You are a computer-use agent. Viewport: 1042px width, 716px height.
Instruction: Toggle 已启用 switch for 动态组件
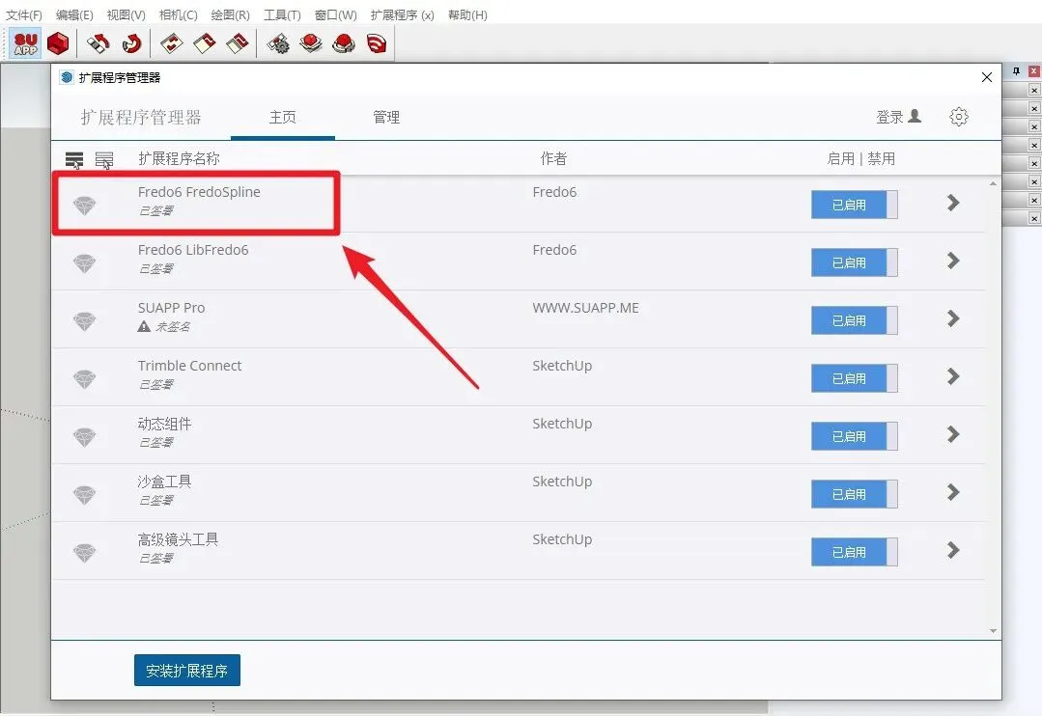854,436
